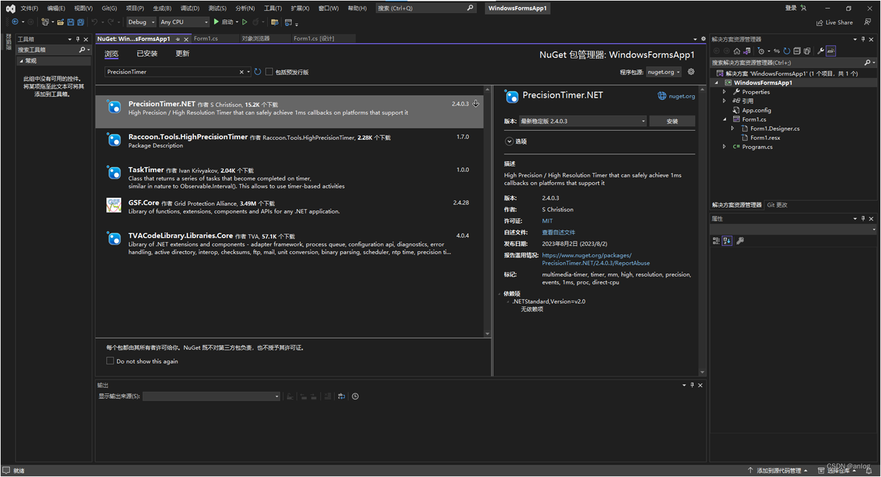Click the 搜索解决方案资源管理器 search field
This screenshot has height=477, width=881.
788,62
